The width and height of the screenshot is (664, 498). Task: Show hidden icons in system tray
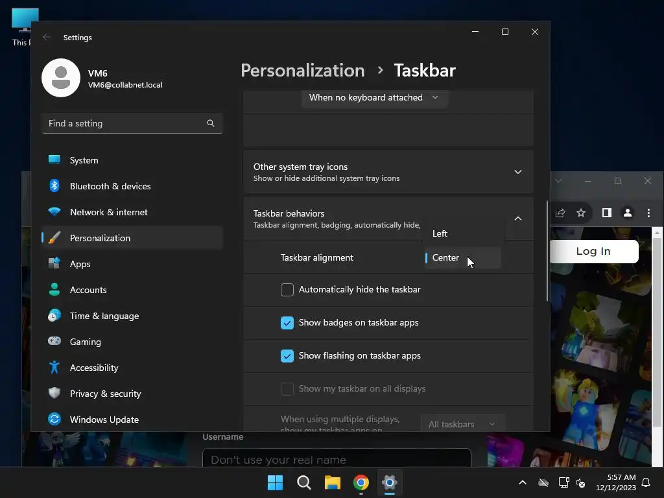(x=523, y=482)
